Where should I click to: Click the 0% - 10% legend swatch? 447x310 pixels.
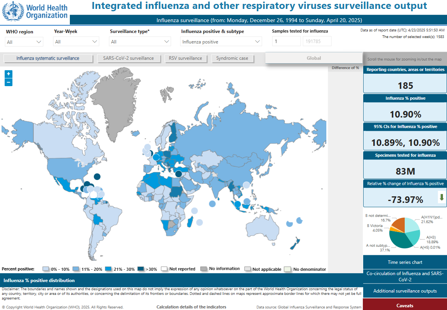coord(46,269)
